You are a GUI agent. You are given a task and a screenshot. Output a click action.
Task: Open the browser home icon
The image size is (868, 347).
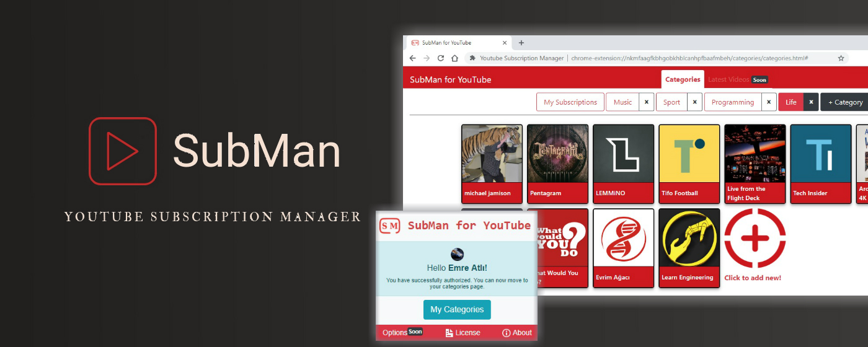pos(454,58)
